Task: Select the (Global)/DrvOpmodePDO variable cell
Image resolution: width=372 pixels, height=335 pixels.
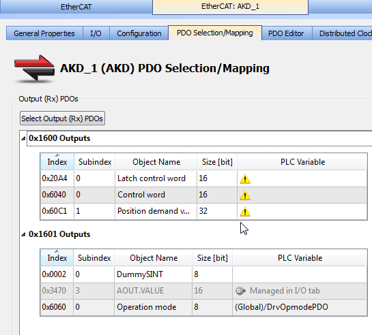Action: point(300,307)
